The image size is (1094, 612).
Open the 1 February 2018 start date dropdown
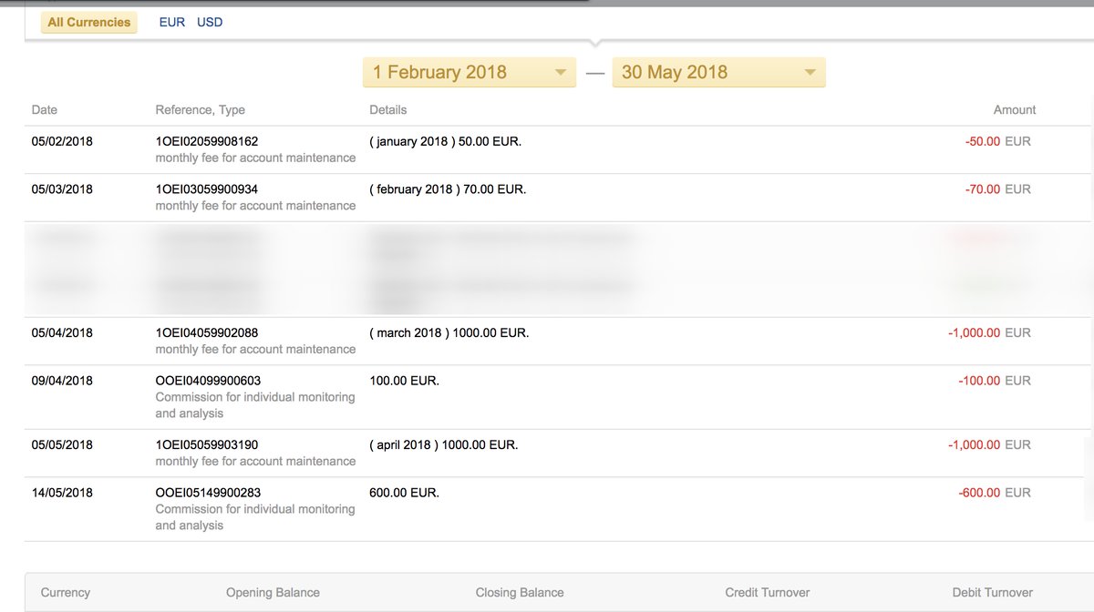[x=470, y=72]
